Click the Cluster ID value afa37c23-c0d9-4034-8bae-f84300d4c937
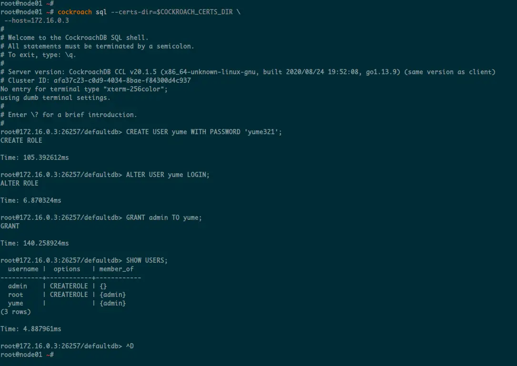Viewport: 517px width, 366px height. click(122, 80)
